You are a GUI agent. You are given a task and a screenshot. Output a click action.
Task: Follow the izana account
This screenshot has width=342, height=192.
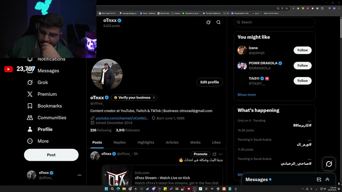[302, 50]
